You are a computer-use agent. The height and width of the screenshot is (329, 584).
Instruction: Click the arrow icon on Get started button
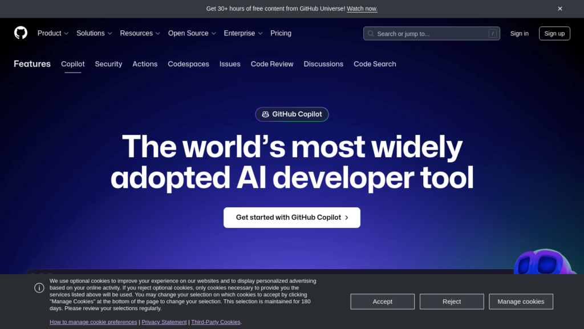point(347,218)
